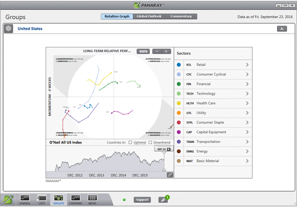This screenshot has width=297, height=207.
Task: Click the light green Technology color dot
Action: click(179, 94)
